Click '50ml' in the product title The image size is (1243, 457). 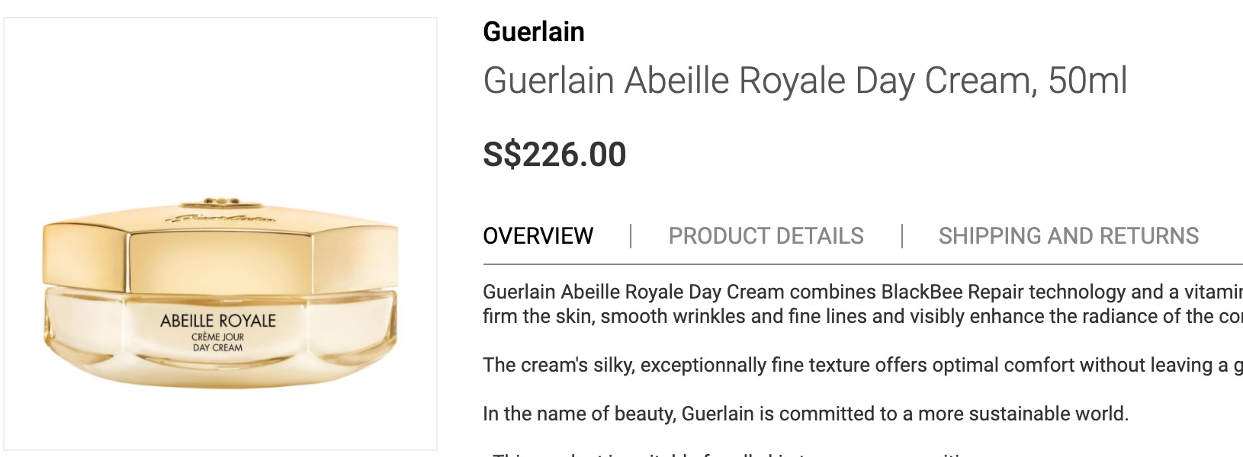tap(1087, 81)
